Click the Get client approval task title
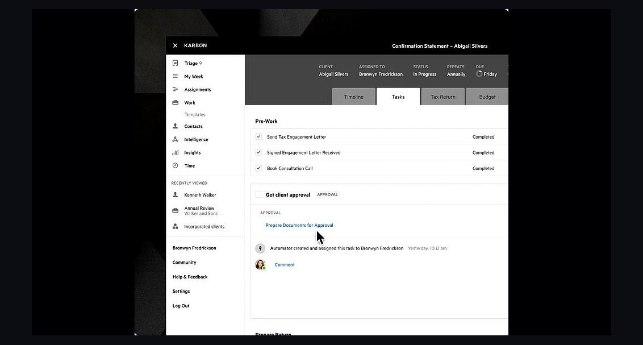 [288, 195]
